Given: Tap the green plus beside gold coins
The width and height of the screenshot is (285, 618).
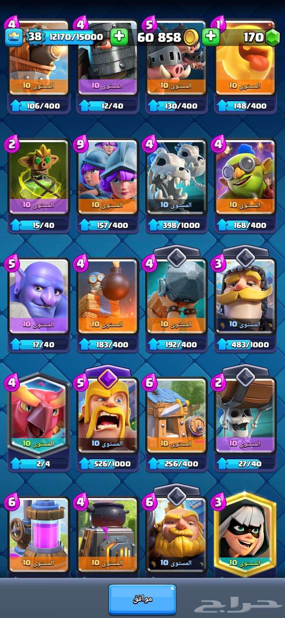Looking at the screenshot, I should pyautogui.click(x=210, y=37).
